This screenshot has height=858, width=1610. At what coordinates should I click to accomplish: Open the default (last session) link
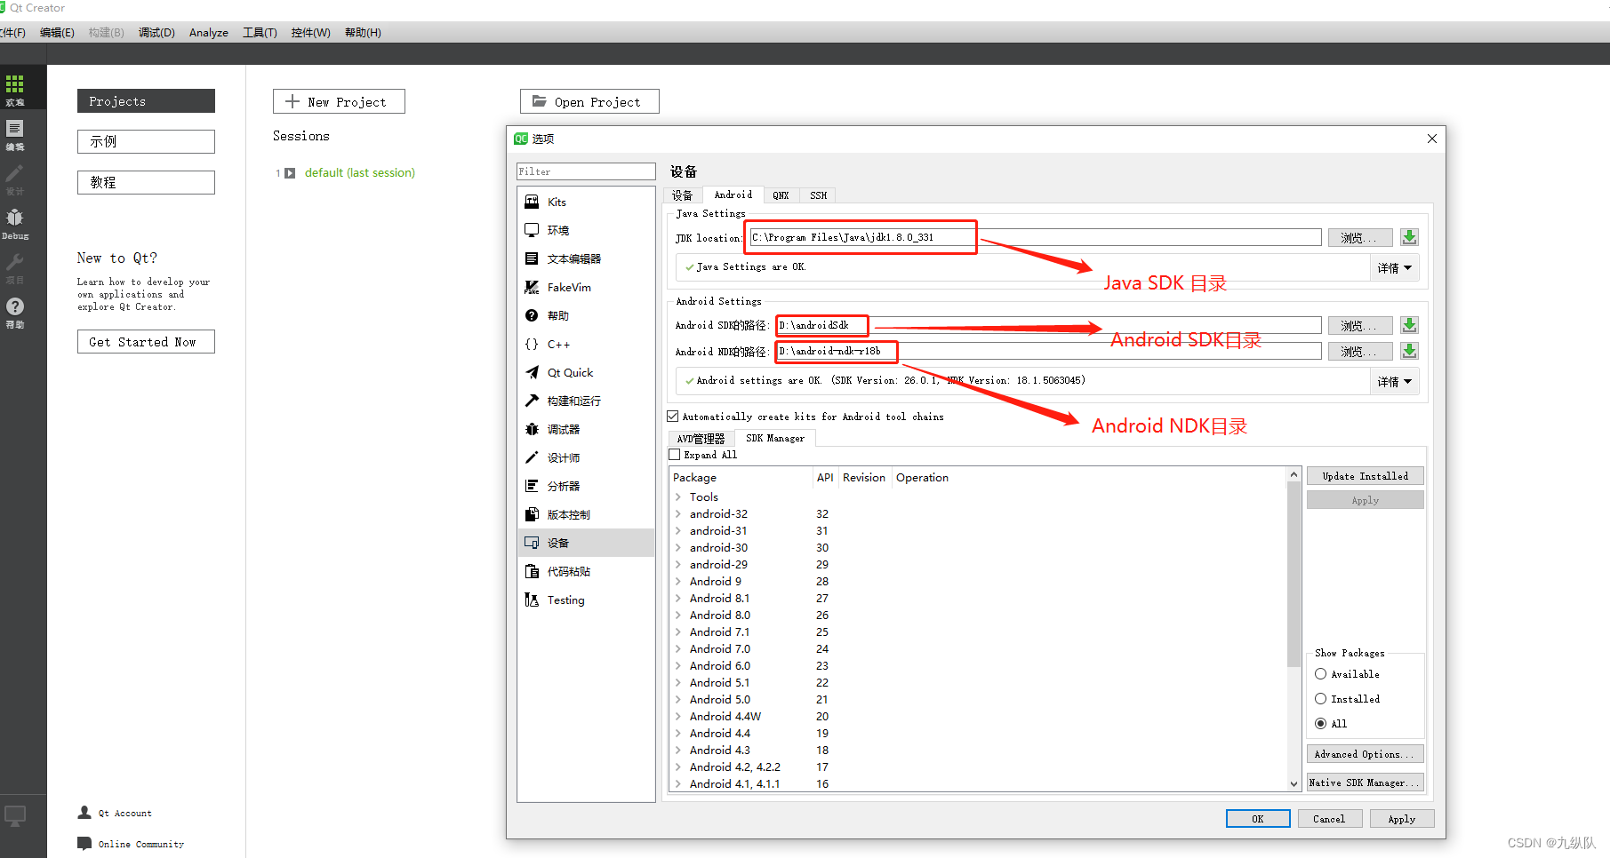coord(360,172)
